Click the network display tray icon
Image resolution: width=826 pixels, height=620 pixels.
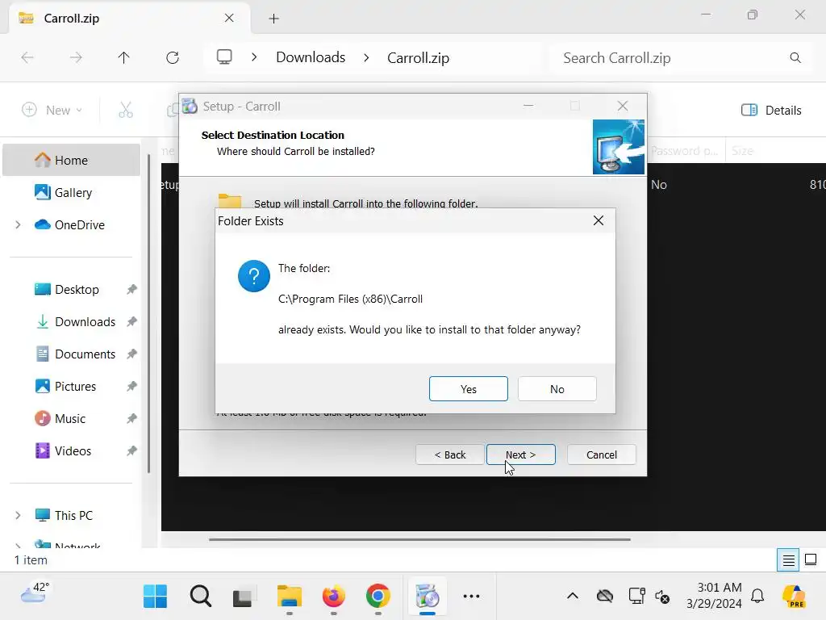636,597
